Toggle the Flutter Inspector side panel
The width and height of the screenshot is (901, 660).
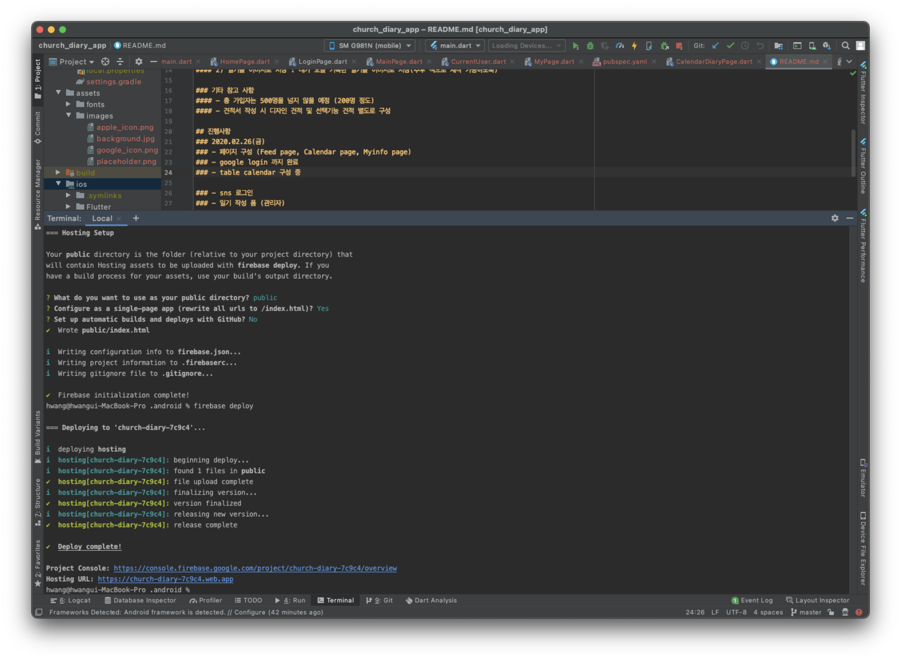pyautogui.click(x=863, y=94)
